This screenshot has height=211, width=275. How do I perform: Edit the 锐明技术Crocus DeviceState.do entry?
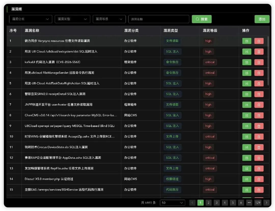click(246, 147)
